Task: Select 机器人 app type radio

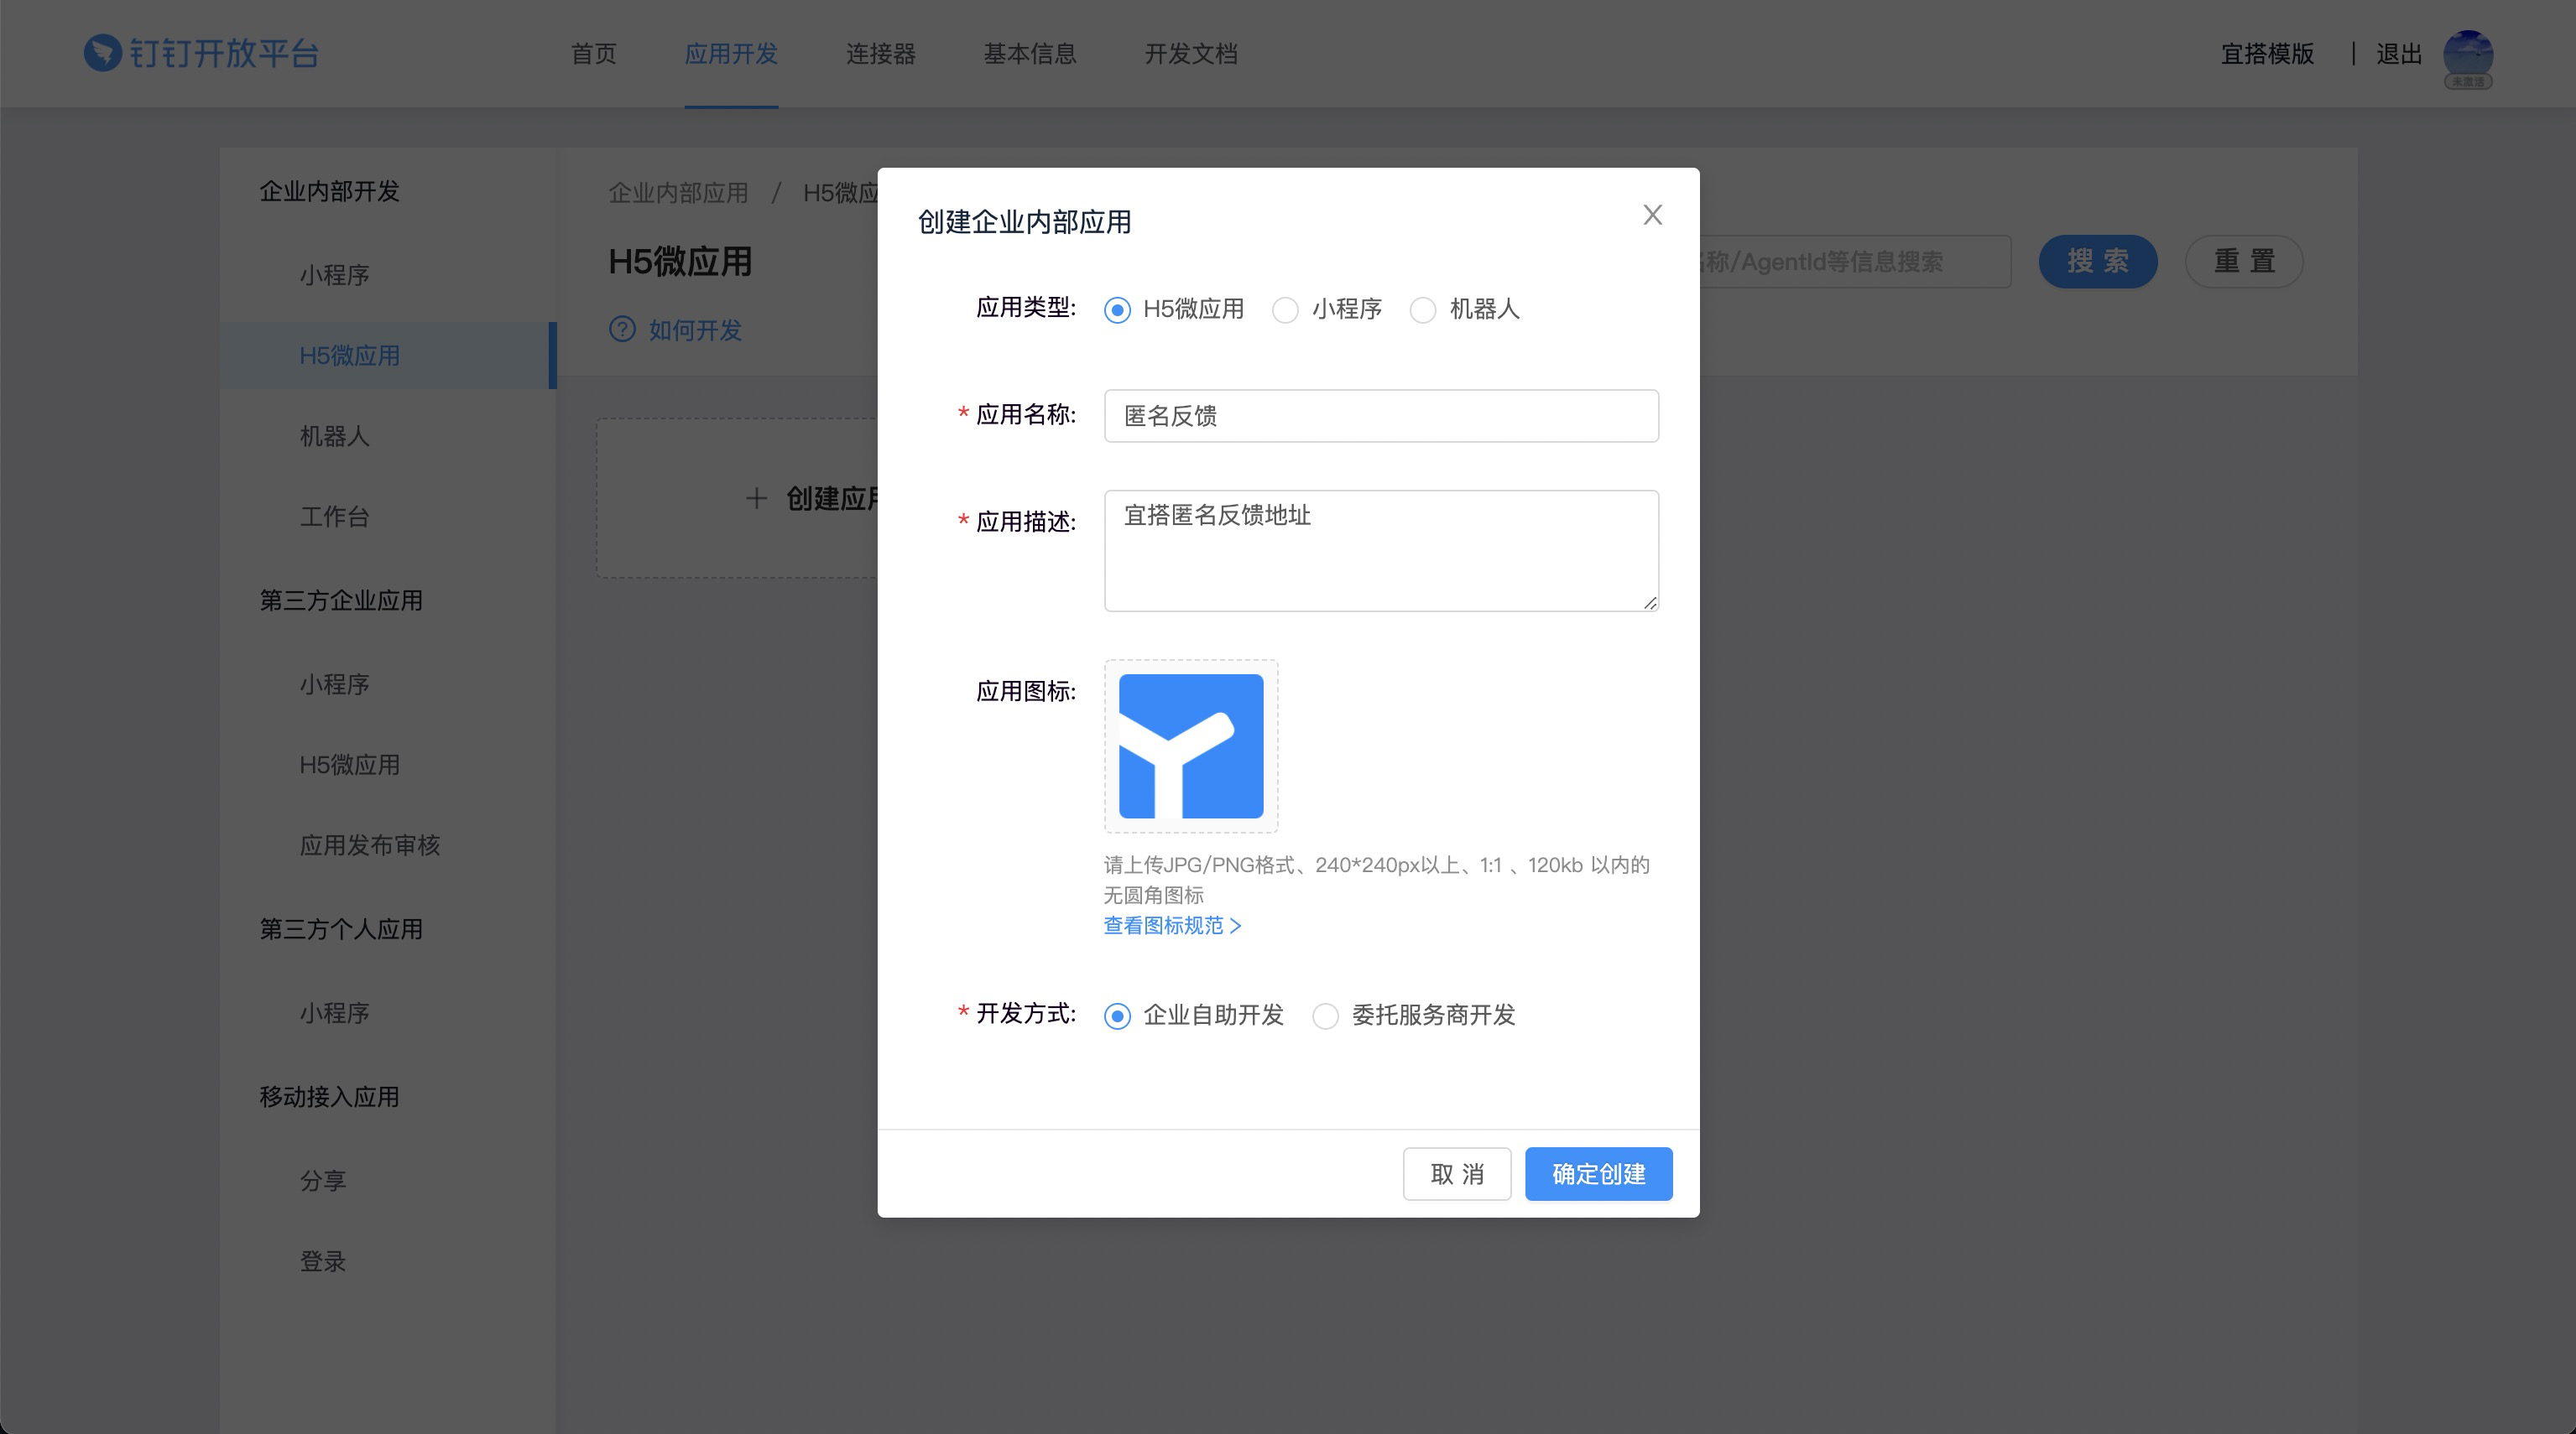Action: point(1422,309)
